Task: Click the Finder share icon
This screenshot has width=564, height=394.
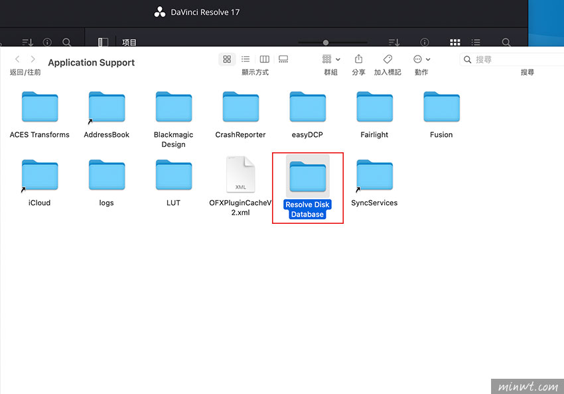Action: coord(358,59)
